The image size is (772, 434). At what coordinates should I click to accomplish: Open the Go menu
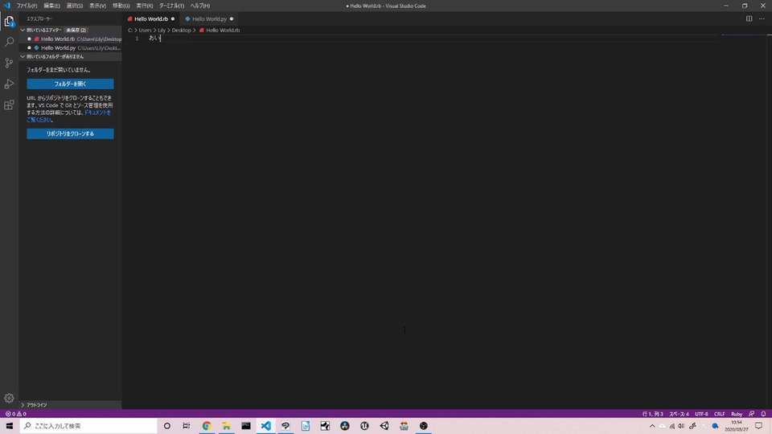pyautogui.click(x=121, y=6)
